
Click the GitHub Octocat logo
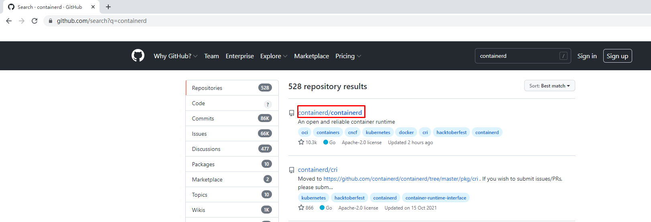click(138, 56)
